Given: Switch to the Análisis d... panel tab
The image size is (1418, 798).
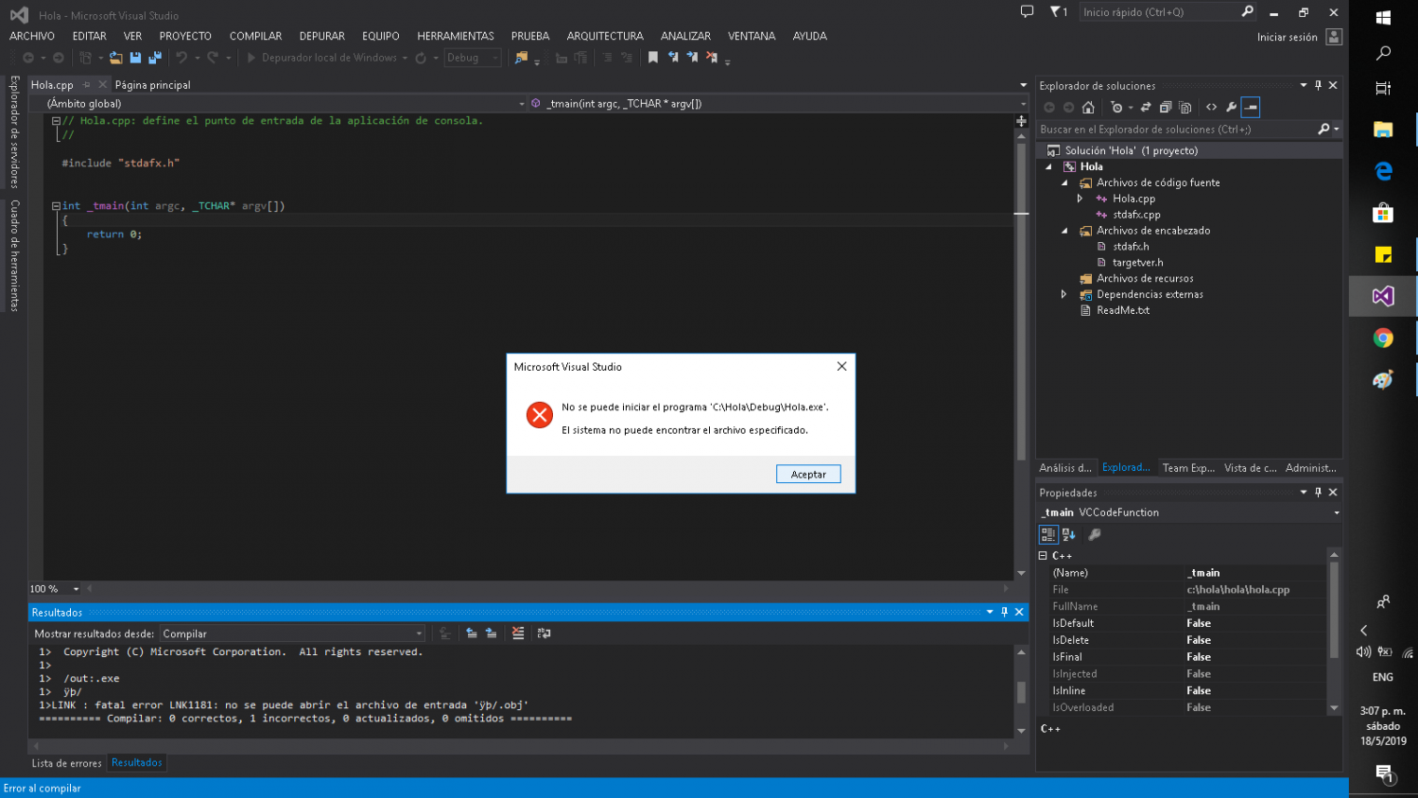Looking at the screenshot, I should pyautogui.click(x=1065, y=468).
